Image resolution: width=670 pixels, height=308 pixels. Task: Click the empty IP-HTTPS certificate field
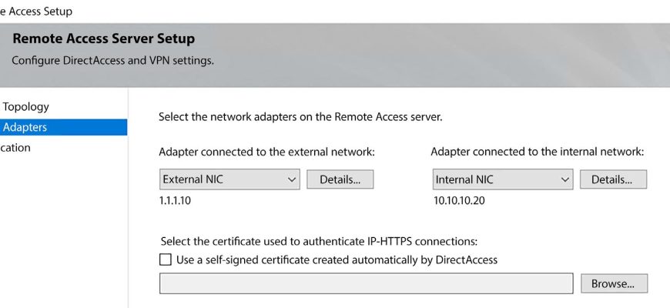tap(366, 283)
